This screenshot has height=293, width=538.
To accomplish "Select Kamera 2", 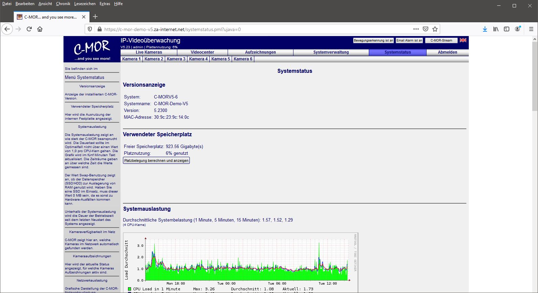I will [x=154, y=59].
